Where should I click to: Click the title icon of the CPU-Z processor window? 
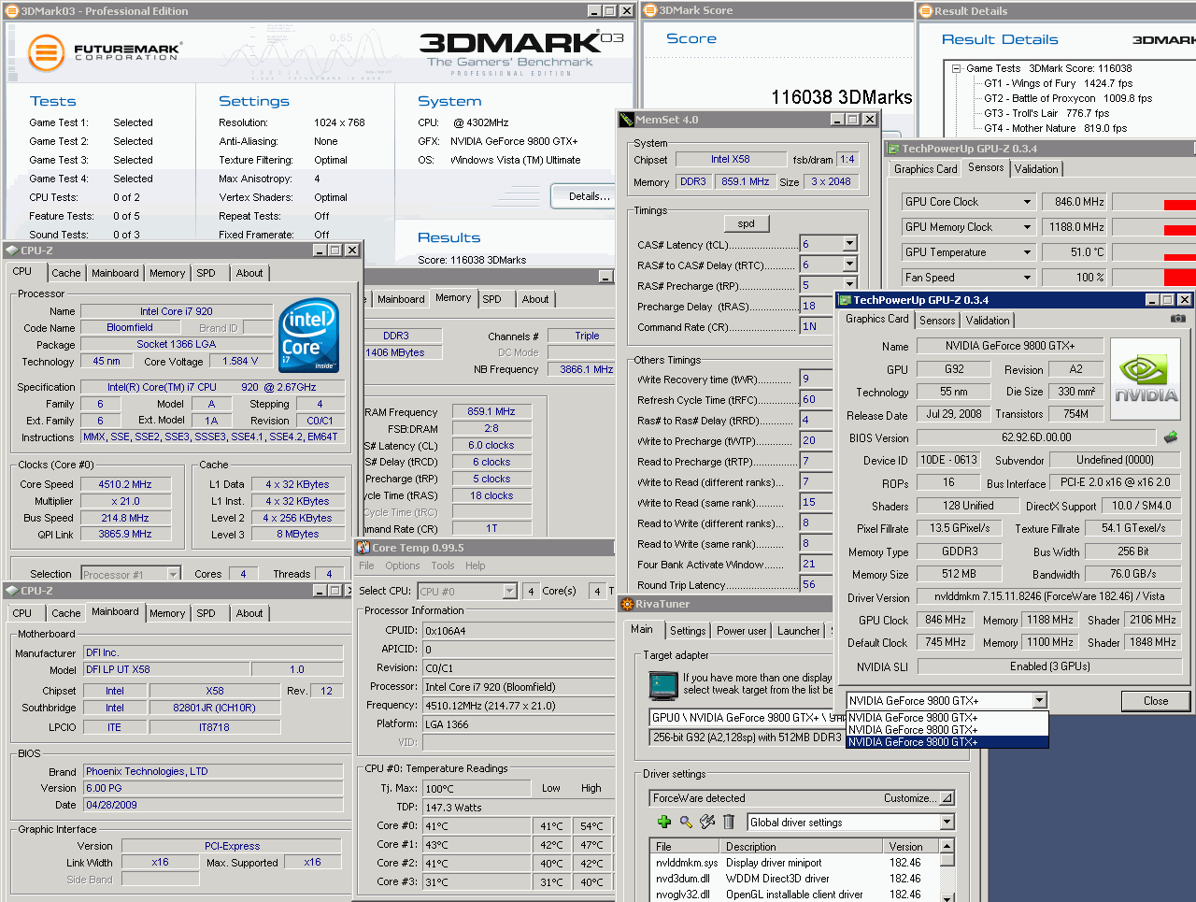tap(11, 251)
